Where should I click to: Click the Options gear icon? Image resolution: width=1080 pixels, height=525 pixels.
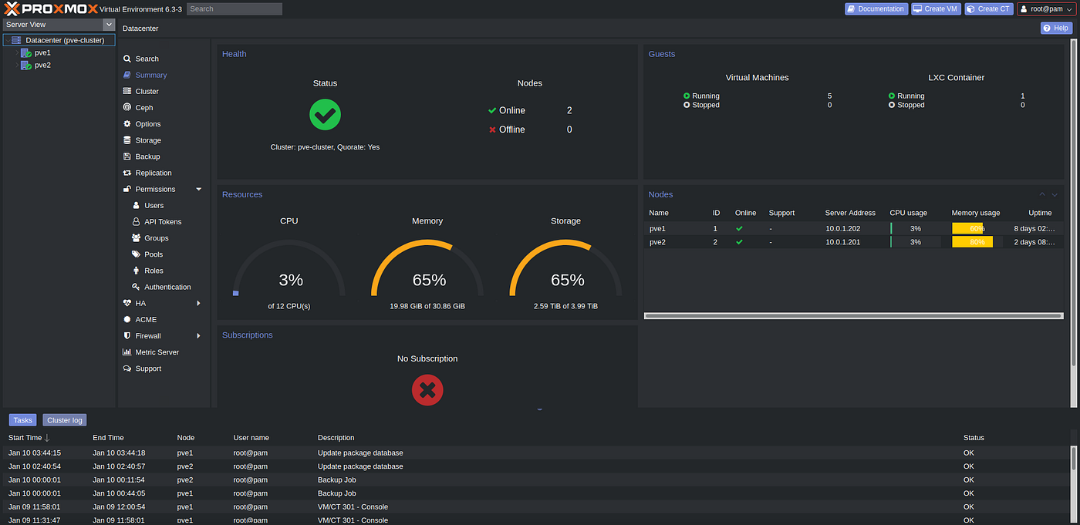tap(127, 123)
